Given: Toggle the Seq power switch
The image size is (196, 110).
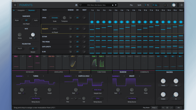Looking at the screenshot, I should [153, 5].
